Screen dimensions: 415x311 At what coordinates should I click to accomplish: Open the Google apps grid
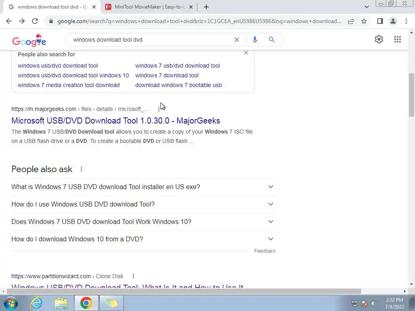click(x=397, y=39)
